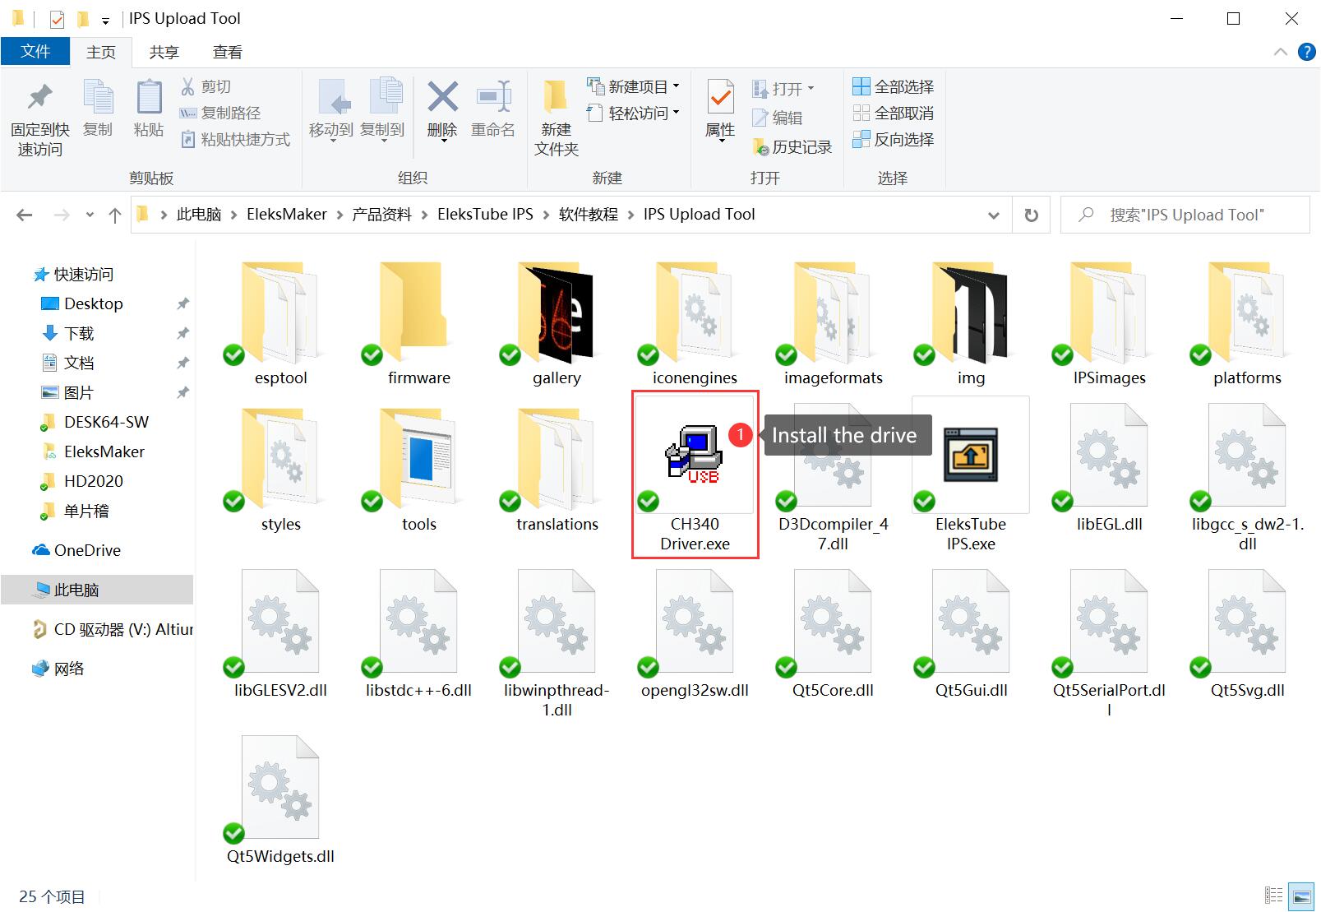
Task: Open the File (文件) menu tab
Action: coord(35,52)
